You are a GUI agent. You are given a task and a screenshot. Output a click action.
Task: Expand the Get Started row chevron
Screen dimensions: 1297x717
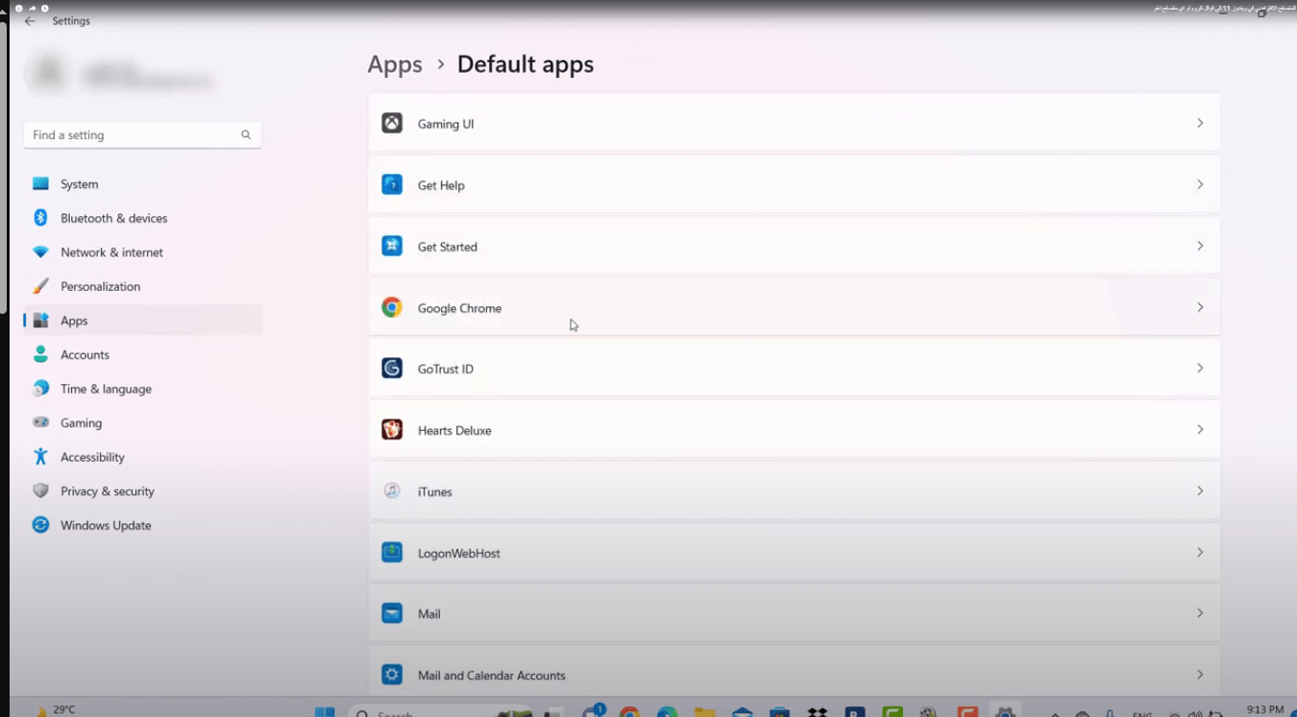(1200, 246)
